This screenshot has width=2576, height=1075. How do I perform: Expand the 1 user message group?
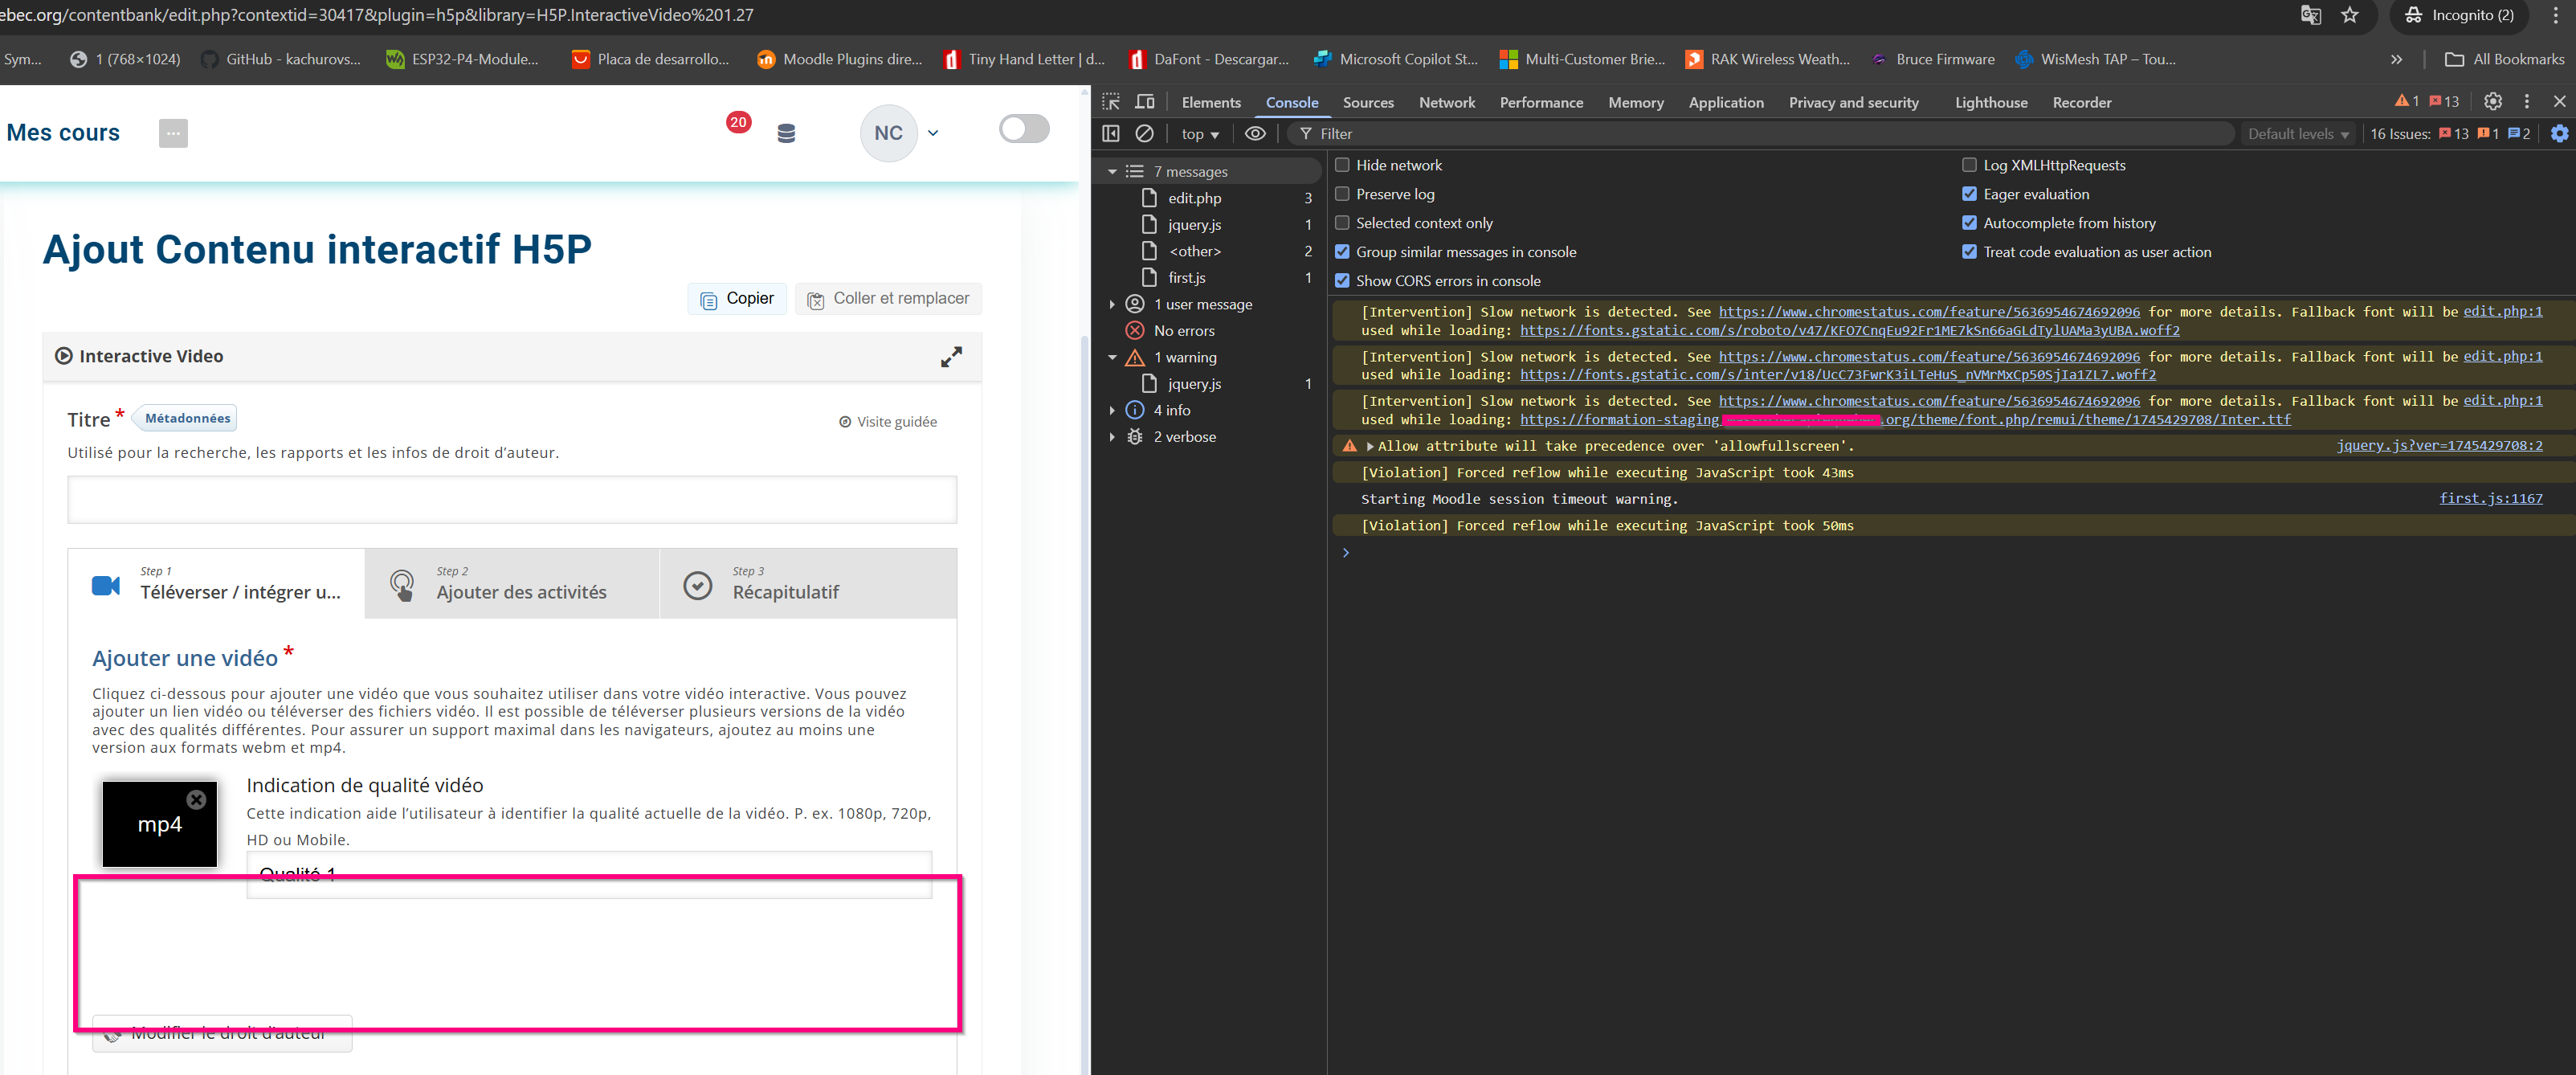click(x=1111, y=304)
